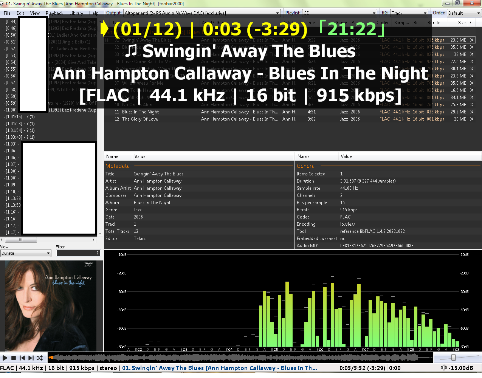The height and width of the screenshot is (378, 482).
Task: Play a random track with the shuffle icon
Action: pos(40,358)
